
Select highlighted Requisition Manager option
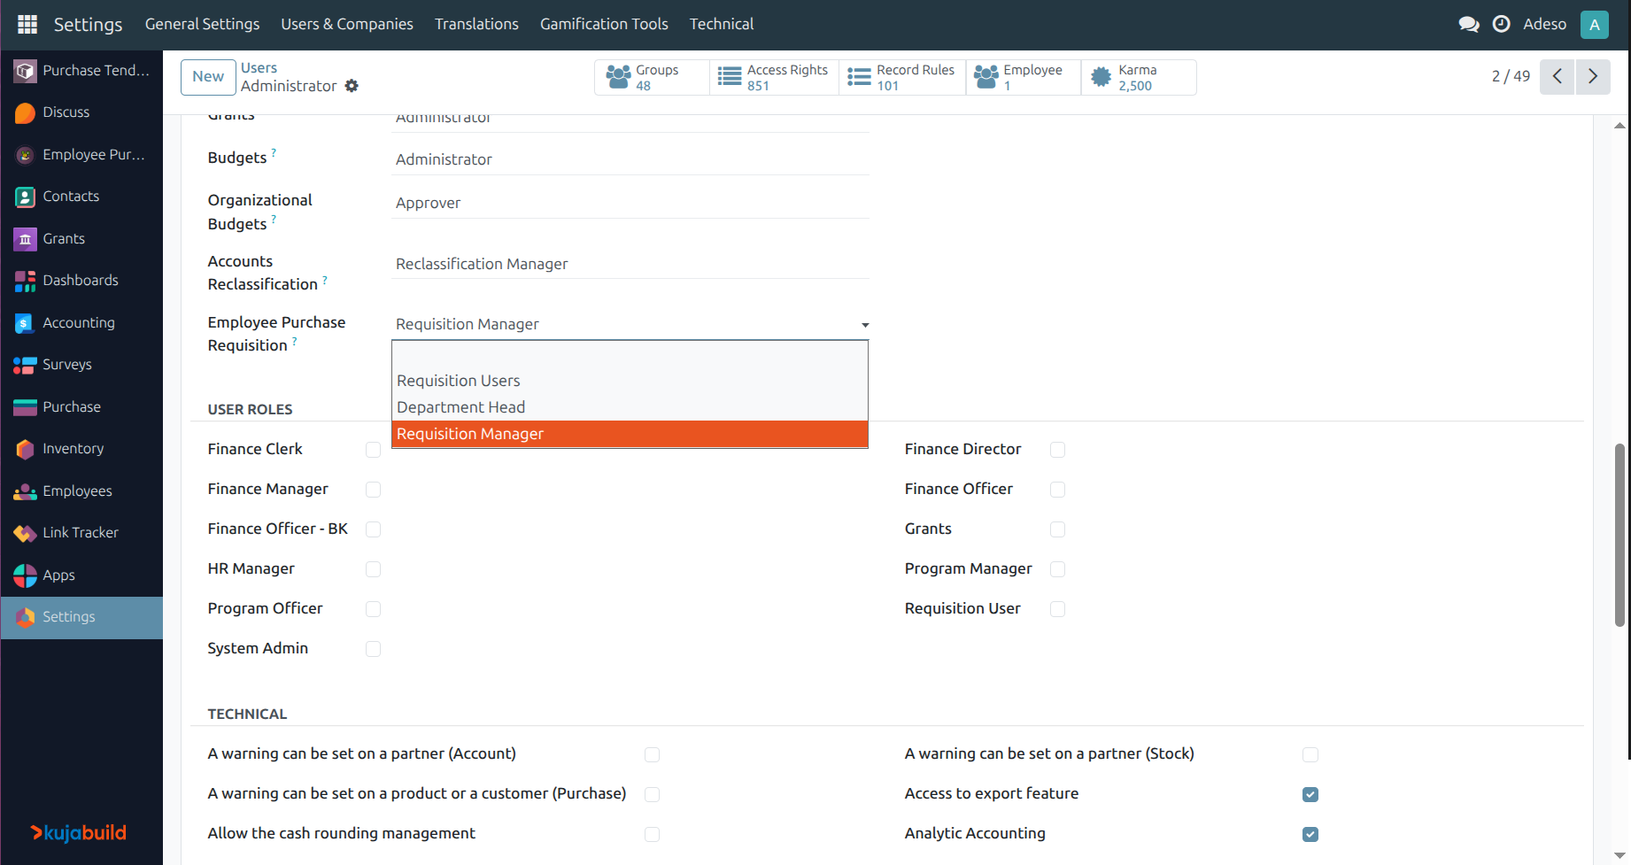630,434
